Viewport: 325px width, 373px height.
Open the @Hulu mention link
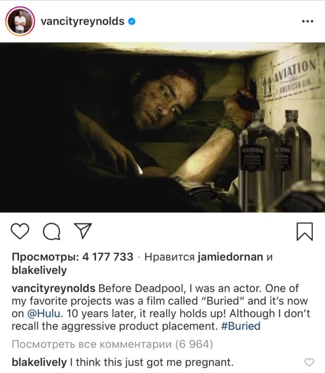pyautogui.click(x=44, y=313)
